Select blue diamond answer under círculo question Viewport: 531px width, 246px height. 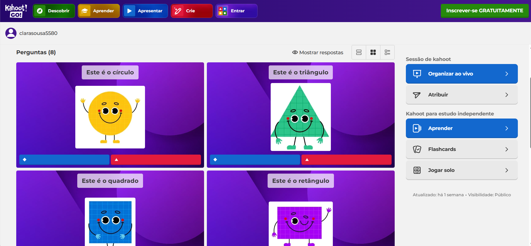coord(64,160)
